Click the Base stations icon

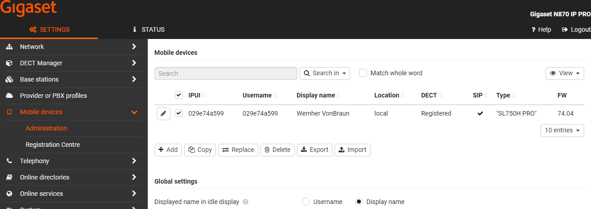[x=9, y=79]
